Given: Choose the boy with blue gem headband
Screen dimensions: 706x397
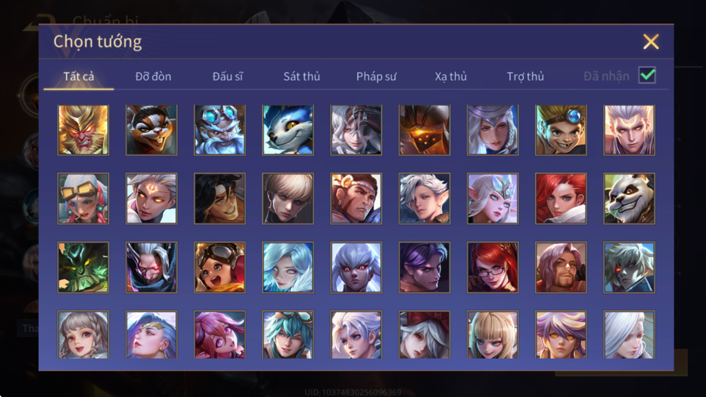Looking at the screenshot, I should pos(560,130).
